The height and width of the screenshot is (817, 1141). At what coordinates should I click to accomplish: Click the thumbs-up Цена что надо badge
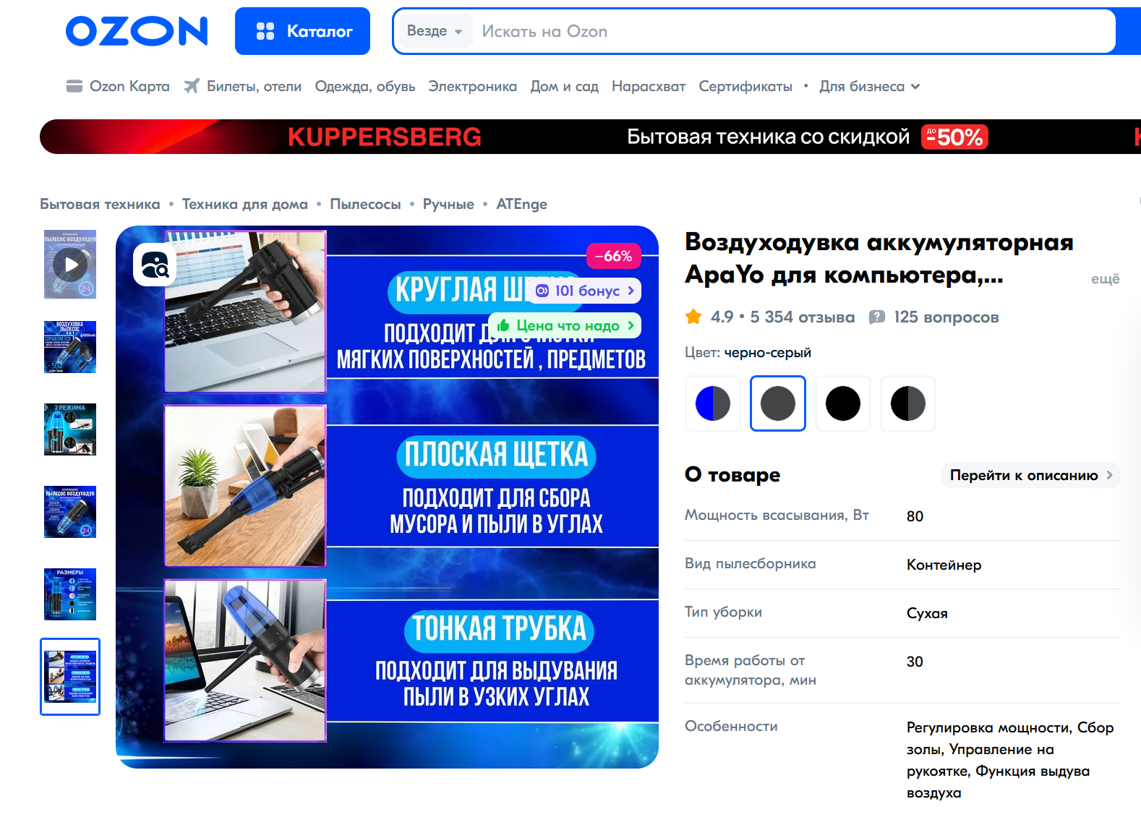[565, 325]
